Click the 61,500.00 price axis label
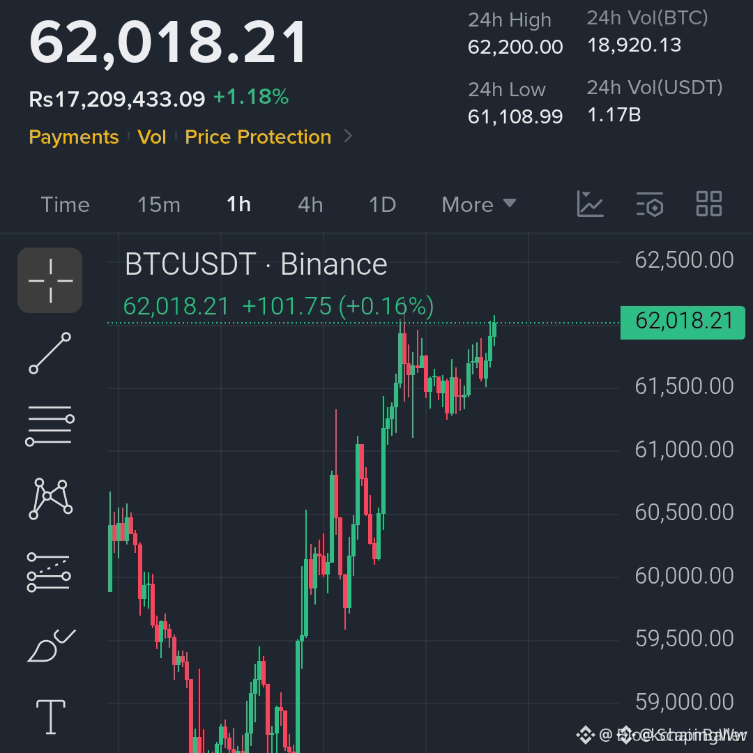Screen dimensions: 753x753 [x=685, y=386]
